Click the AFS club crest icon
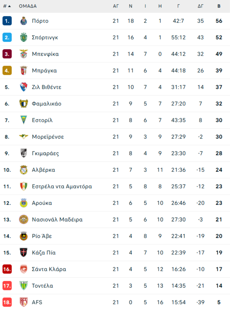Image resolution: width=230 pixels, height=309 pixels. (24, 302)
